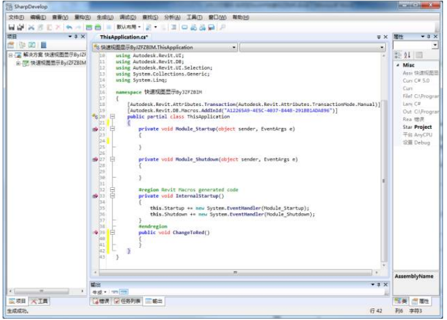Open the 文件(F) menu
The height and width of the screenshot is (320, 447).
coord(16,18)
